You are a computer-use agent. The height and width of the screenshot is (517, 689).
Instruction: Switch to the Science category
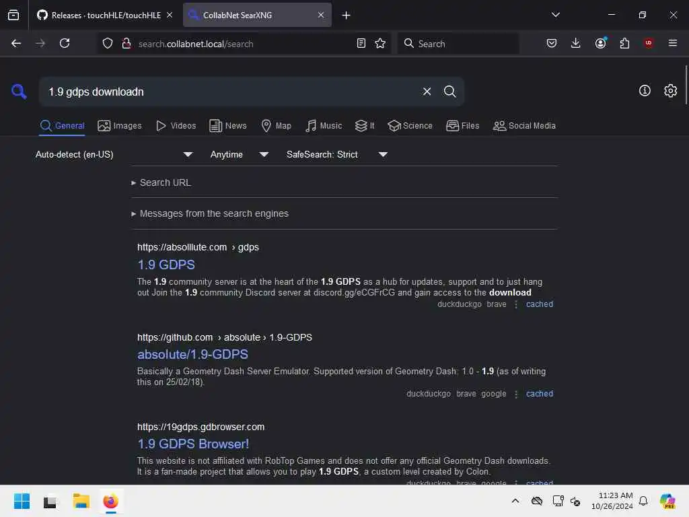coord(410,126)
